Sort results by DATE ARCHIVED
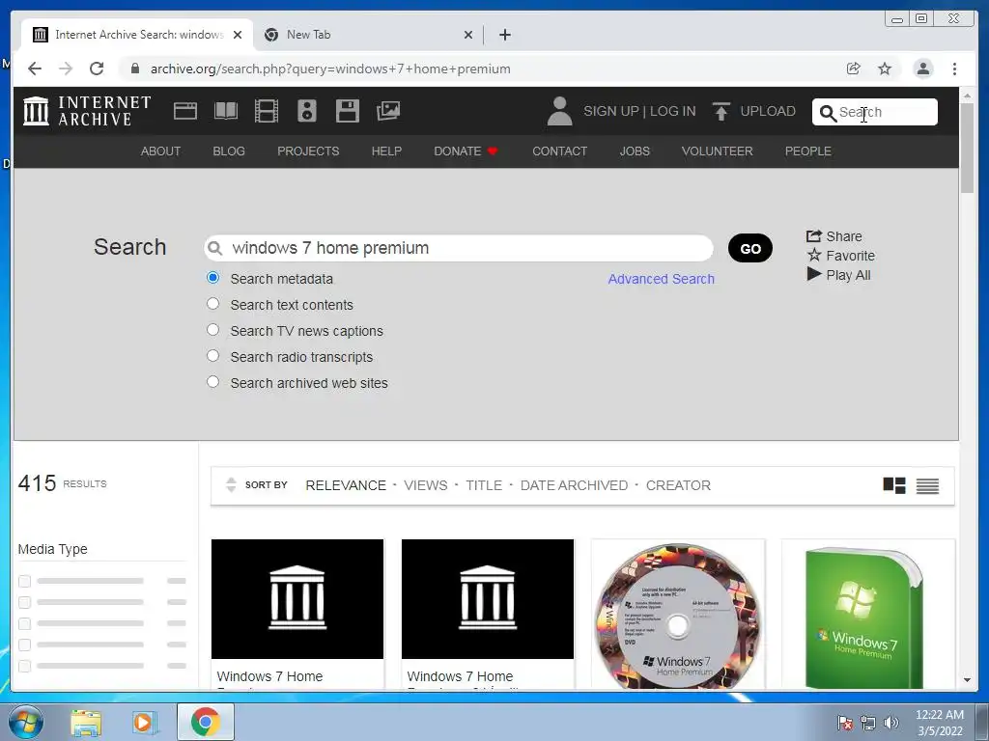This screenshot has height=741, width=989. [x=574, y=485]
